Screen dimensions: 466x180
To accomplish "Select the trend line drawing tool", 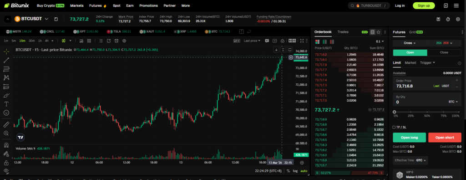I will coord(6,61).
